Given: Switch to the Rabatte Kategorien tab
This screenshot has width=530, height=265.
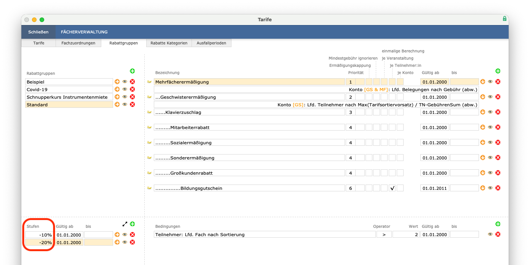Looking at the screenshot, I should tap(169, 43).
